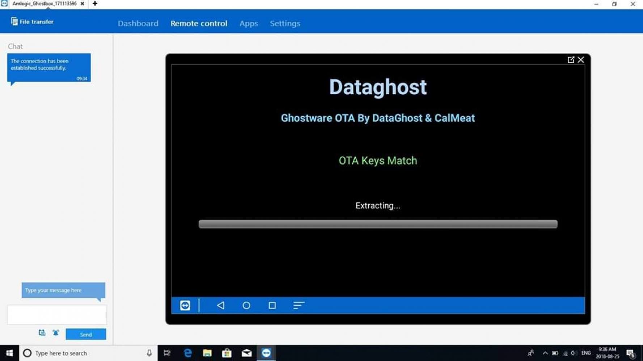The width and height of the screenshot is (643, 361).
Task: Show hidden system tray icons
Action: click(x=545, y=353)
